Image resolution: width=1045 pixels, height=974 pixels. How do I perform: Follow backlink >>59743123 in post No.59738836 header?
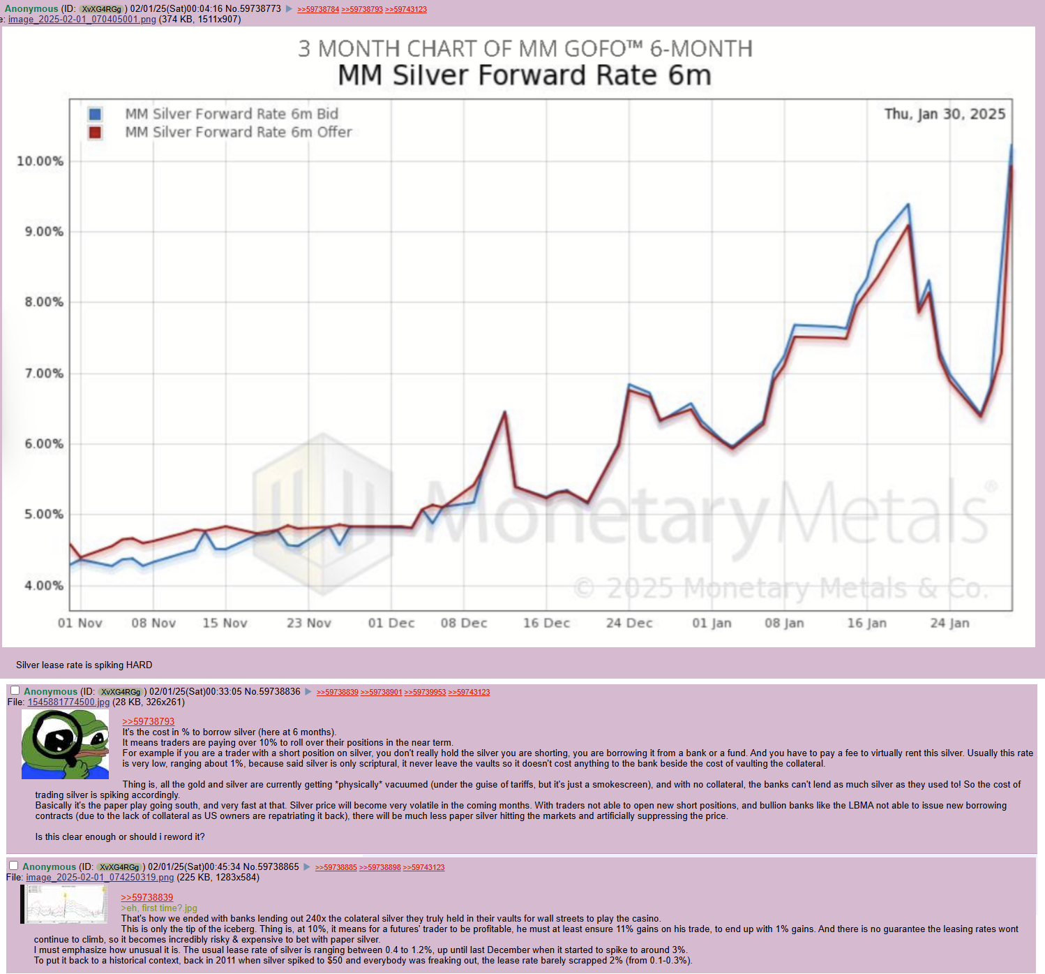pos(469,693)
